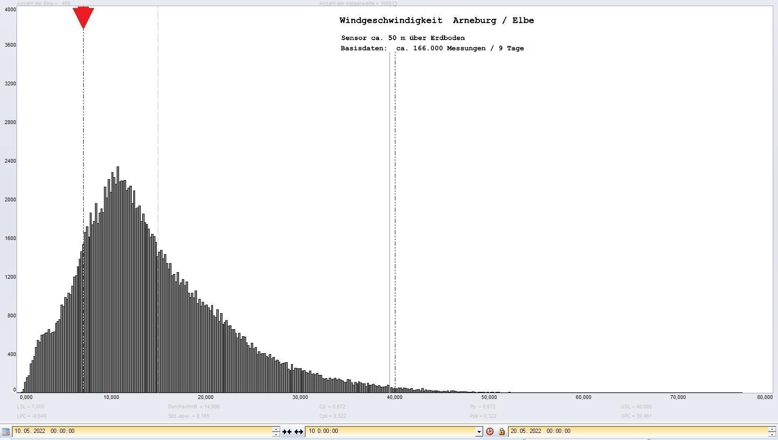778x440 pixels.
Task: Toggle the padlock lock icon
Action: pos(501,432)
